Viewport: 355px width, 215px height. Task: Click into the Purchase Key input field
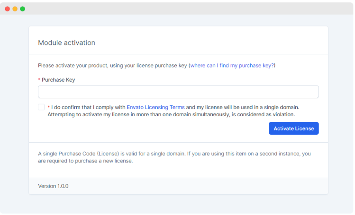178,92
